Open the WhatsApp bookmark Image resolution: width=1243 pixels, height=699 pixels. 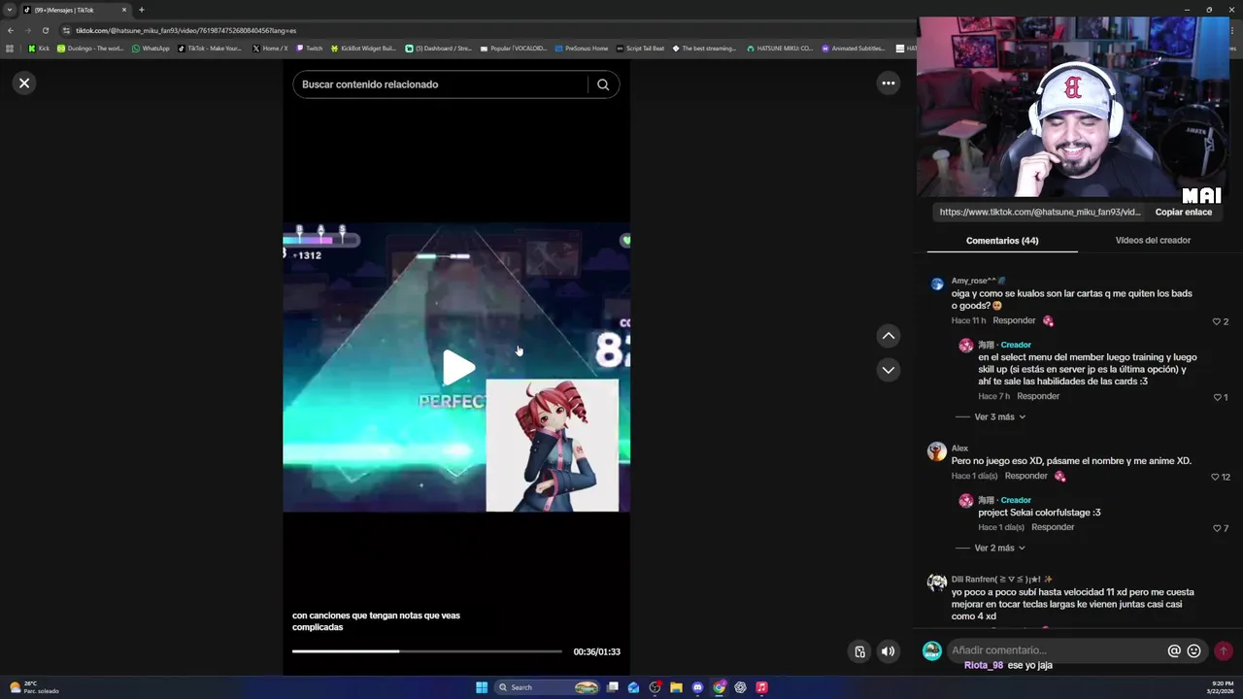(x=151, y=49)
